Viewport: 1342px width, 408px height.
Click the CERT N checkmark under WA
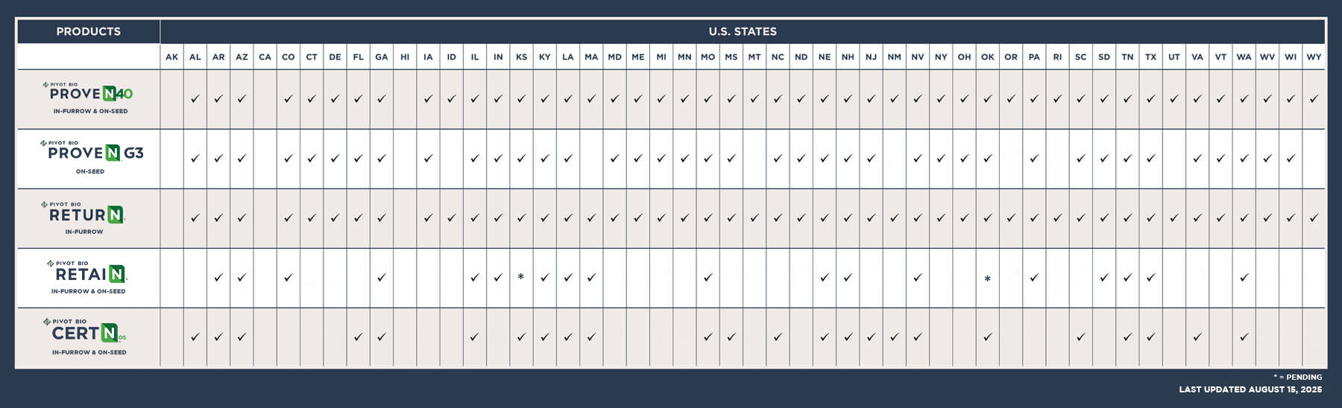click(x=1244, y=337)
